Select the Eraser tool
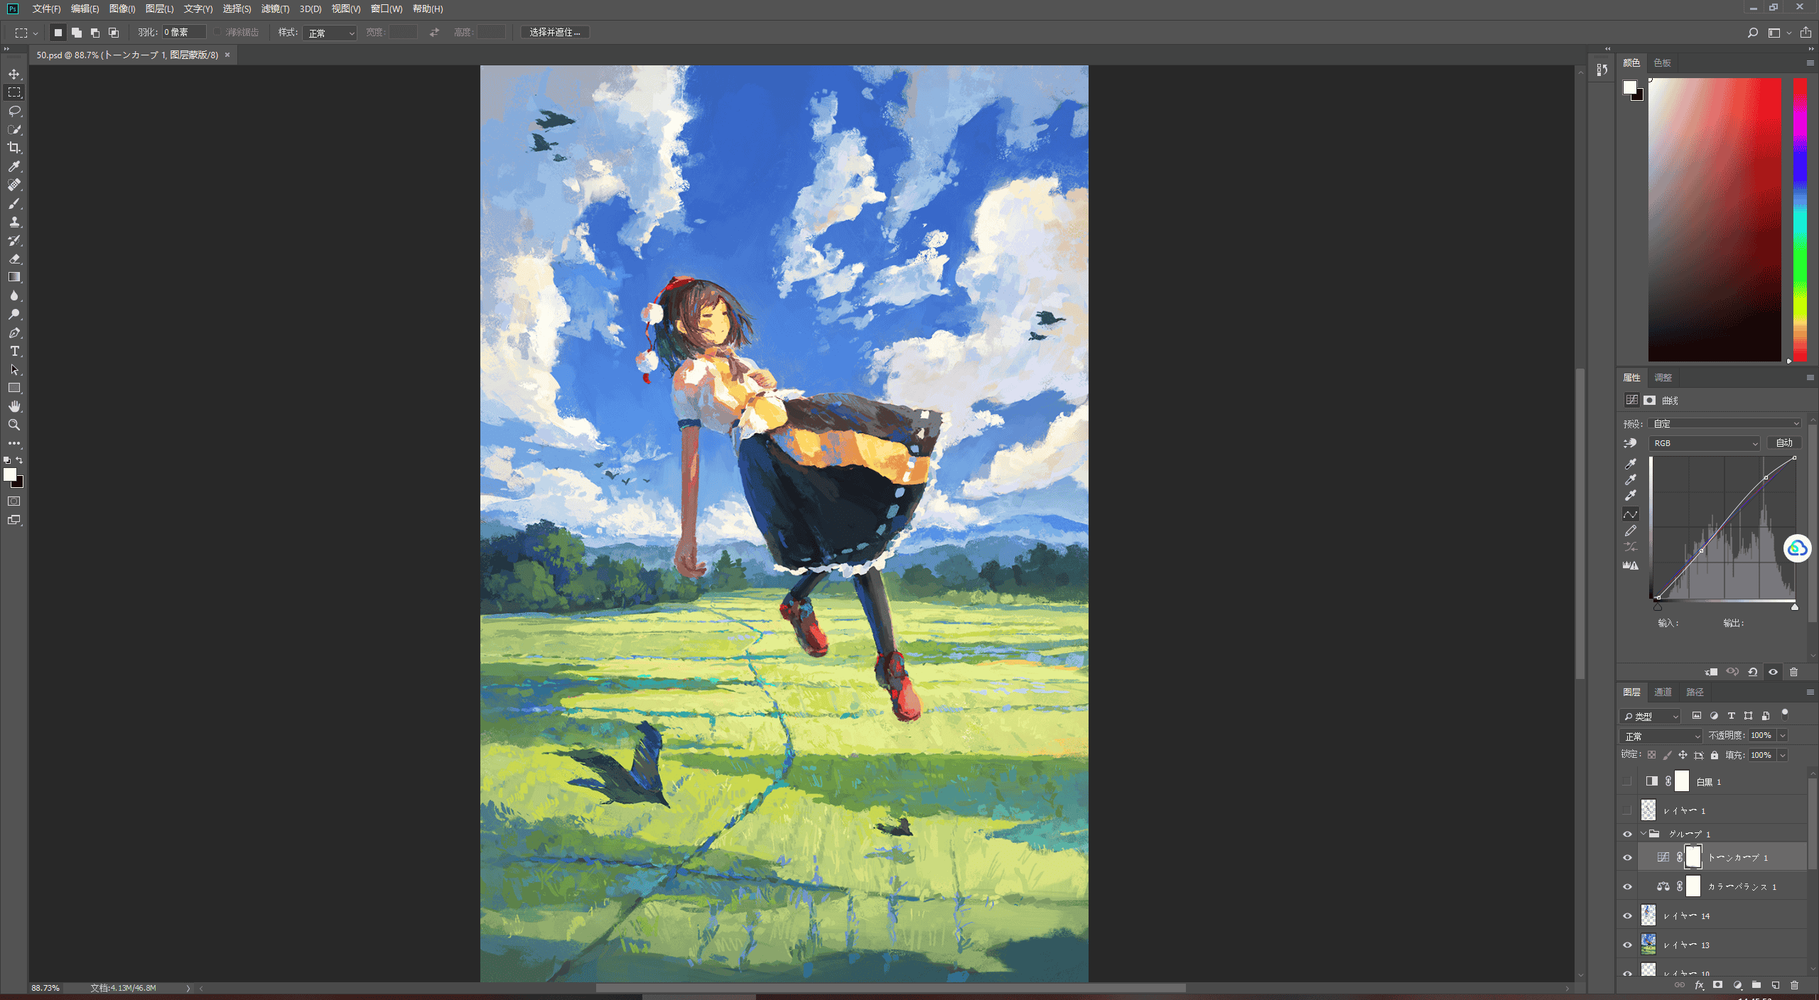 [14, 259]
